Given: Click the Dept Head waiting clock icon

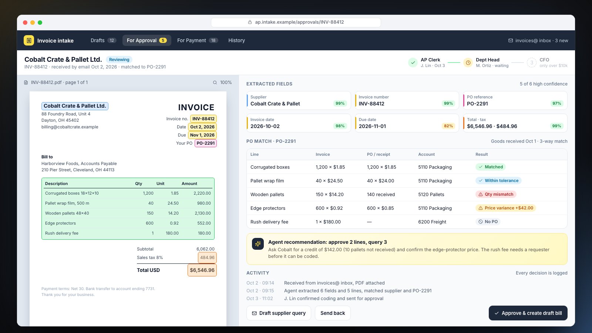Looking at the screenshot, I should 468,63.
